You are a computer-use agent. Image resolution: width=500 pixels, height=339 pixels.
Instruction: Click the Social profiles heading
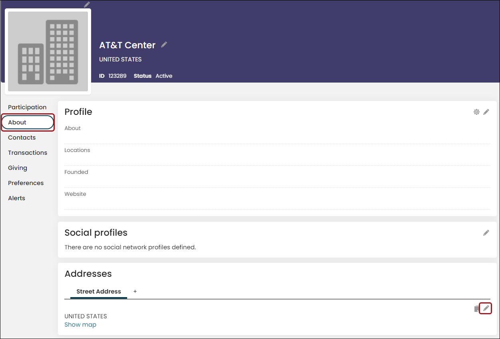point(96,233)
